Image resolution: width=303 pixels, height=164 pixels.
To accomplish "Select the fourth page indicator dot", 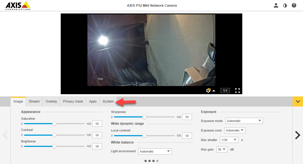I will [x=157, y=161].
